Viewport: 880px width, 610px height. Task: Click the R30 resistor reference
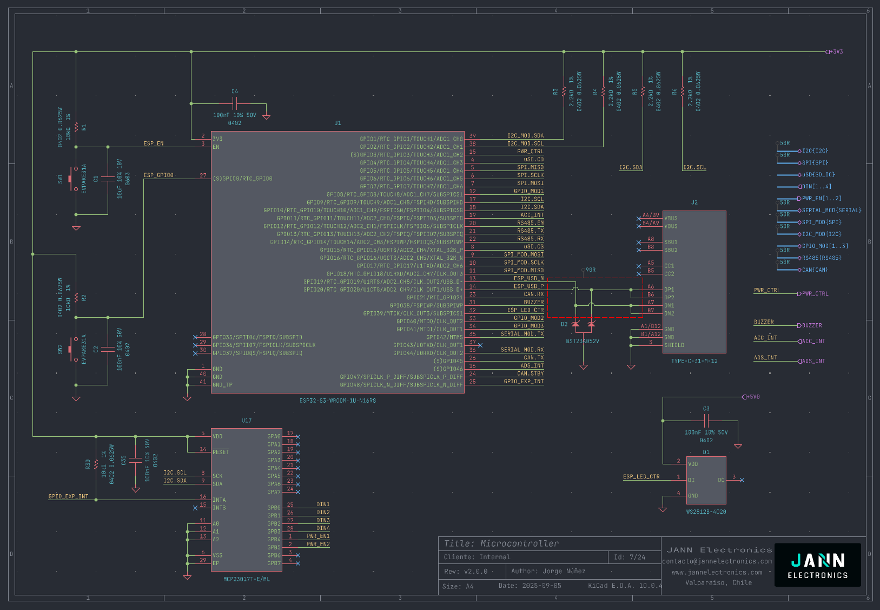click(88, 464)
